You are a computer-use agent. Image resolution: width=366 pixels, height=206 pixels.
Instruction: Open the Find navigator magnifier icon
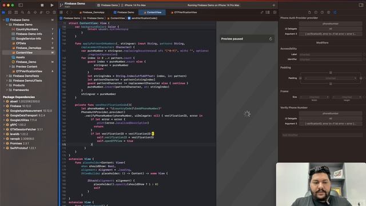(22, 13)
